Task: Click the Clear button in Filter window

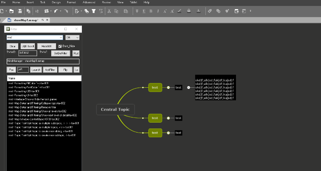Action: point(12,46)
